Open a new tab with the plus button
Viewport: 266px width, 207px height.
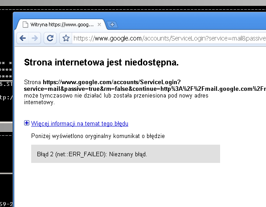point(112,24)
